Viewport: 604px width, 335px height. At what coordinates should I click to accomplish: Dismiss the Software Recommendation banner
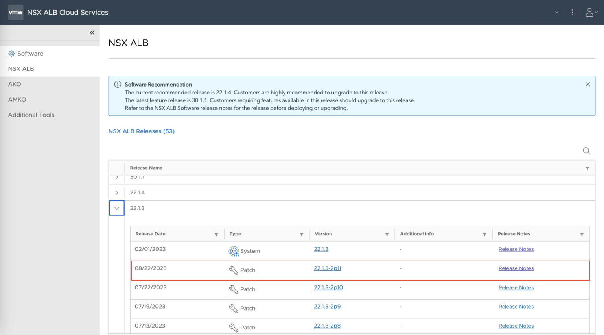click(587, 84)
